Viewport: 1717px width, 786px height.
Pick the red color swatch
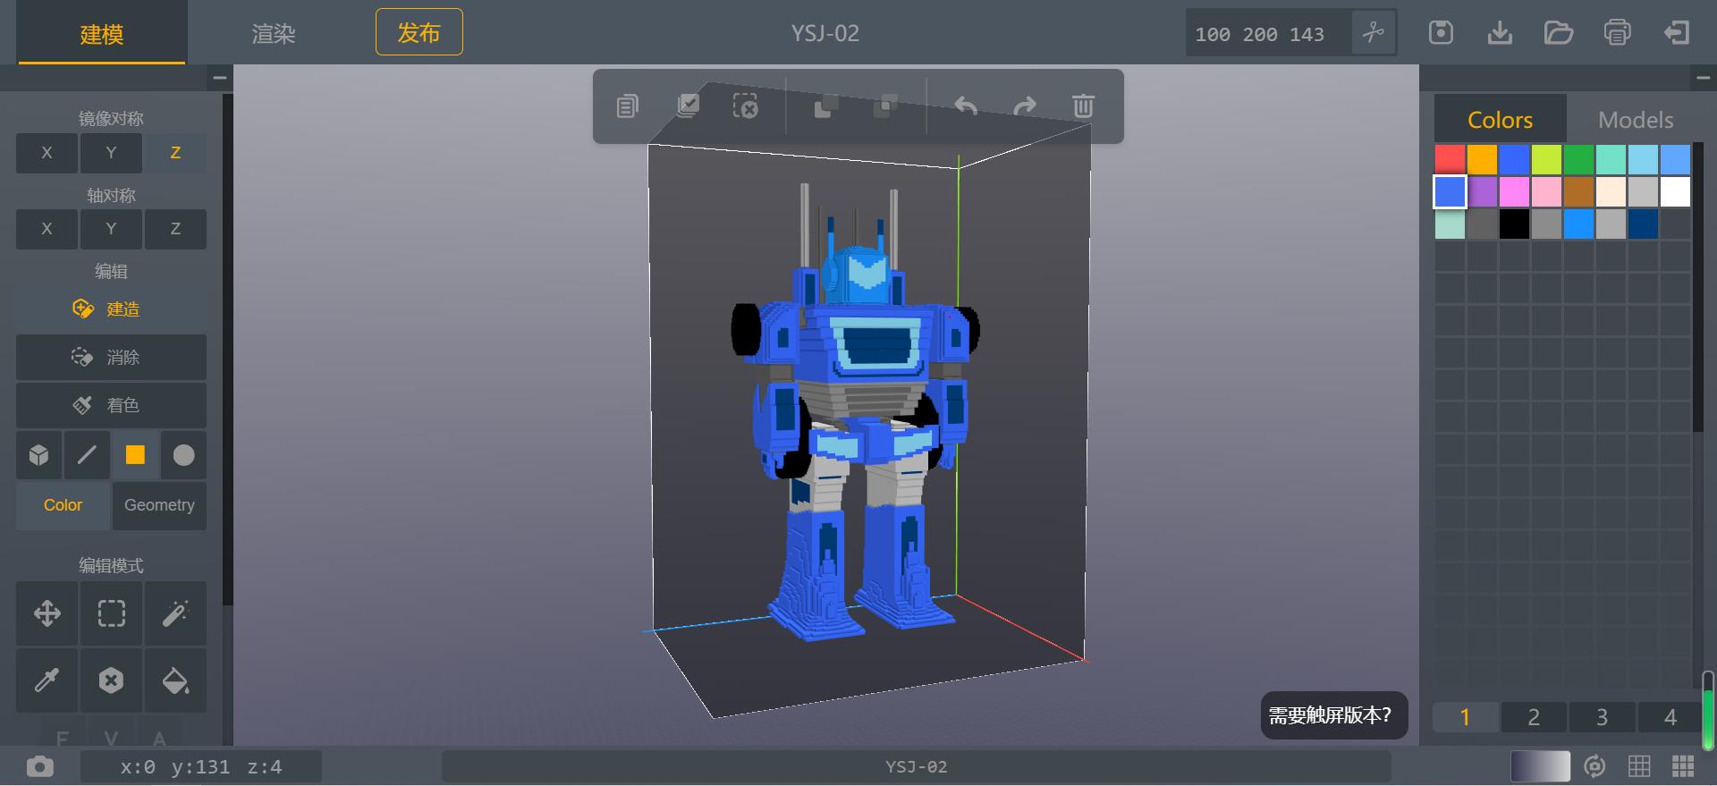[1450, 159]
